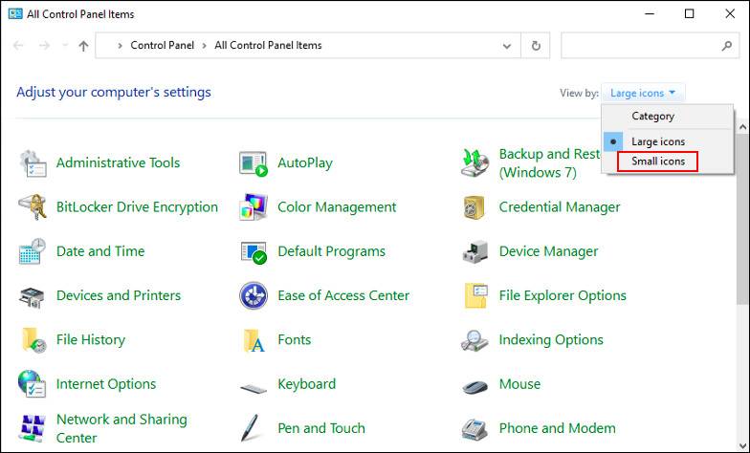The width and height of the screenshot is (750, 453).
Task: Go back to the previous location
Action: pyautogui.click(x=19, y=46)
